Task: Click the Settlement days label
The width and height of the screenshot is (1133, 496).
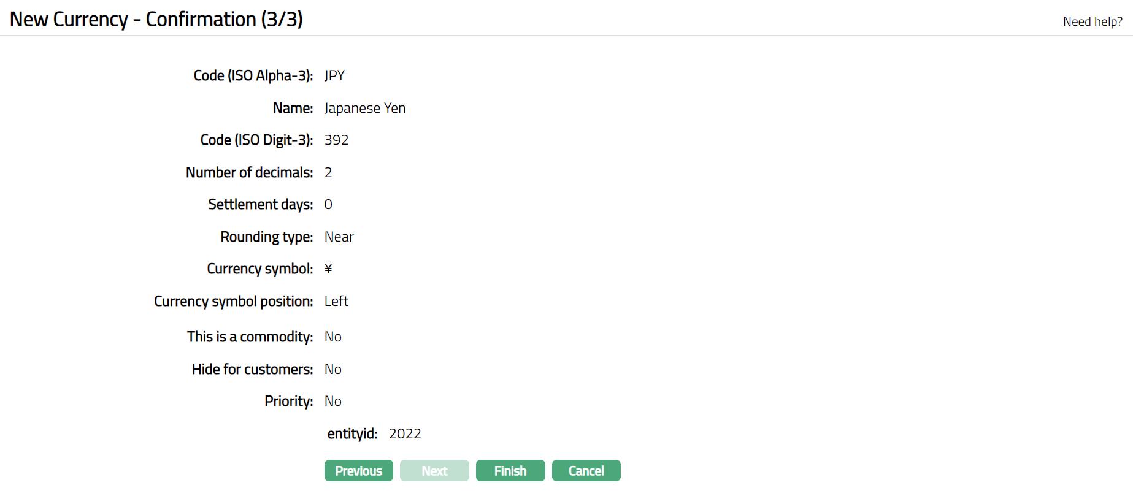Action: [260, 204]
